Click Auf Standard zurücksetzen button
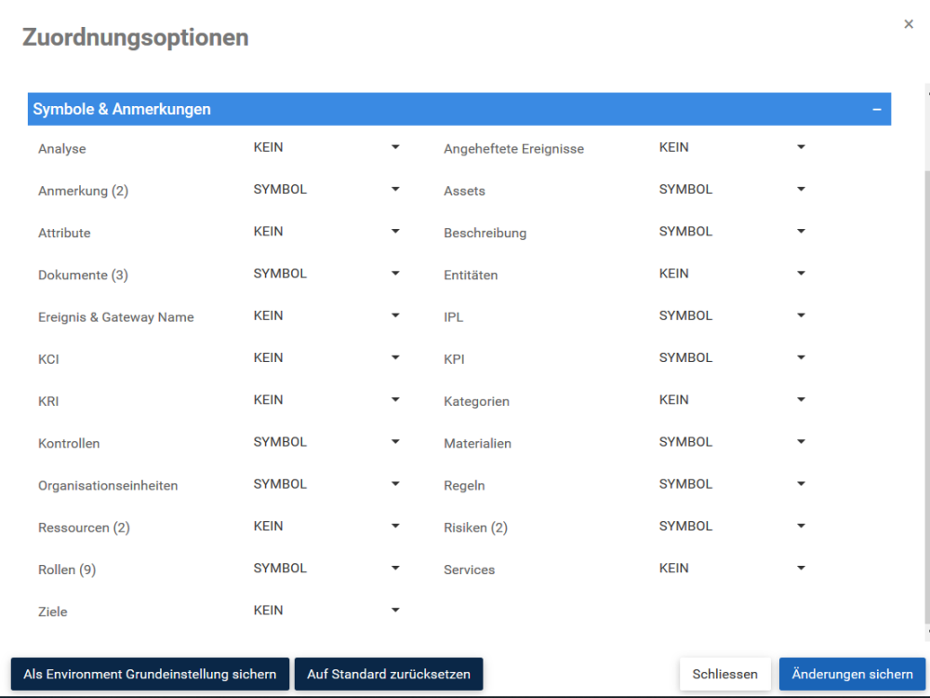 [389, 674]
